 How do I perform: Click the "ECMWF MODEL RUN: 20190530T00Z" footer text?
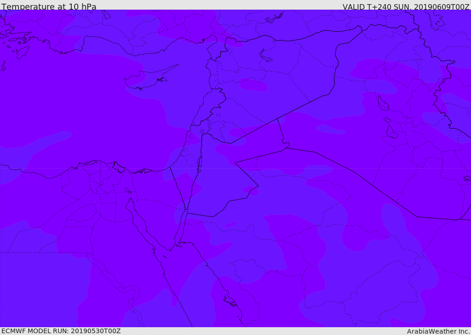[61, 331]
